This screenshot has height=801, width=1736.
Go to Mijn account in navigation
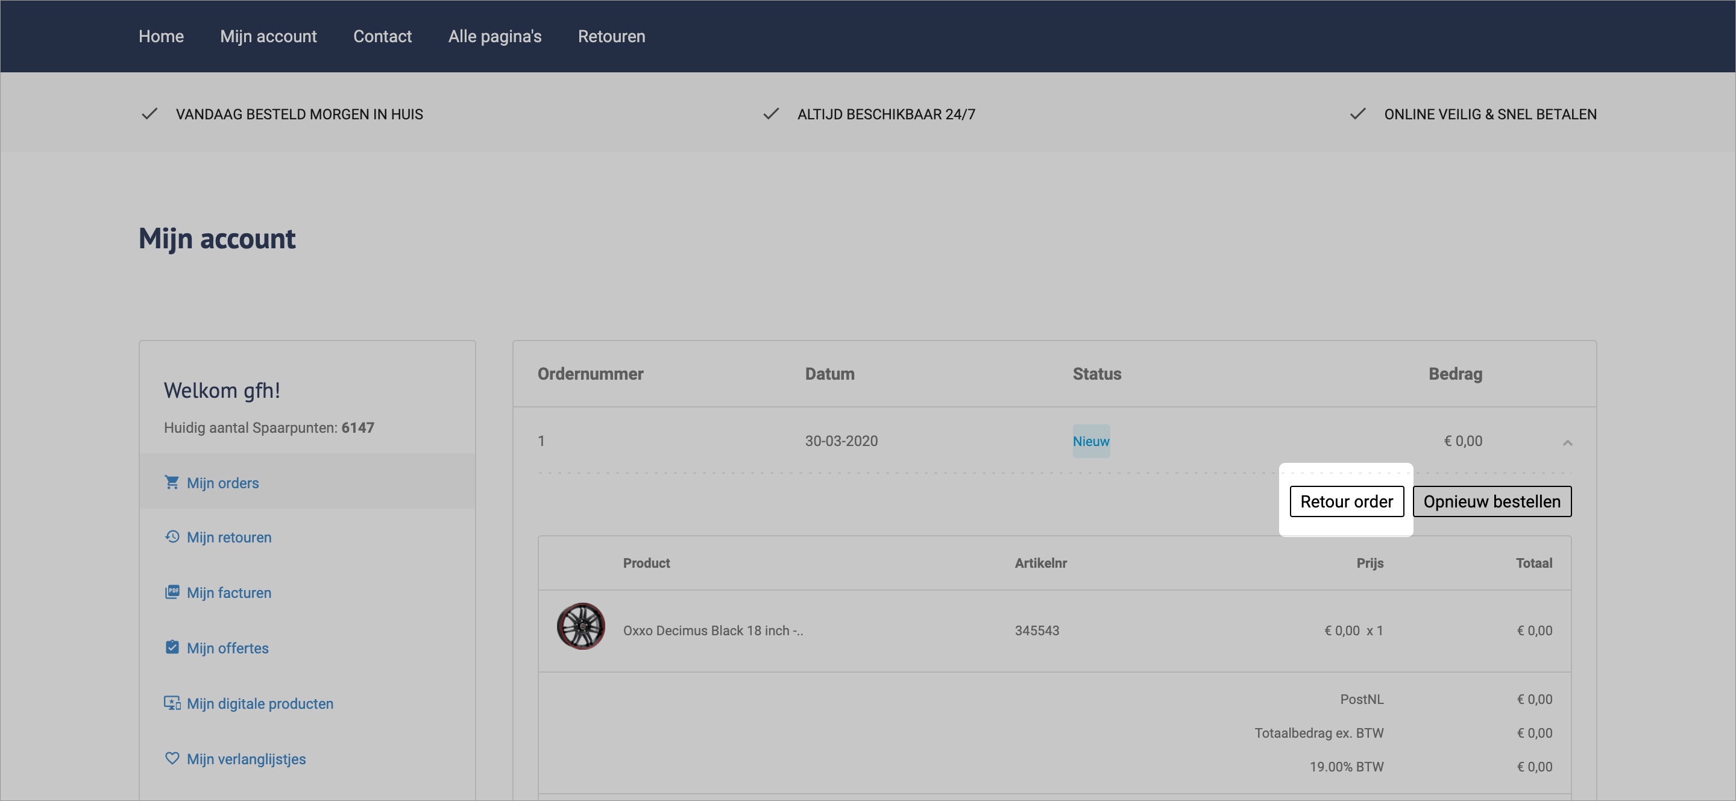(x=268, y=36)
